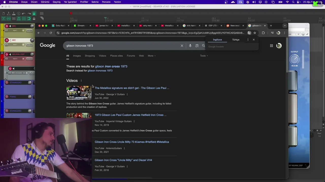Open 'Uncle Milty and Diezel VH4' video link
325x182 pixels.
coord(123,160)
